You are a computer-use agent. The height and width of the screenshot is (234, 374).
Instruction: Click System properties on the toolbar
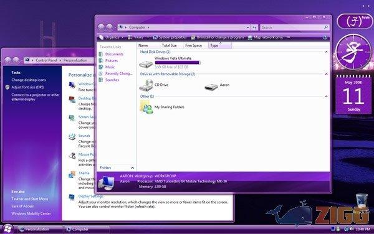(170, 37)
